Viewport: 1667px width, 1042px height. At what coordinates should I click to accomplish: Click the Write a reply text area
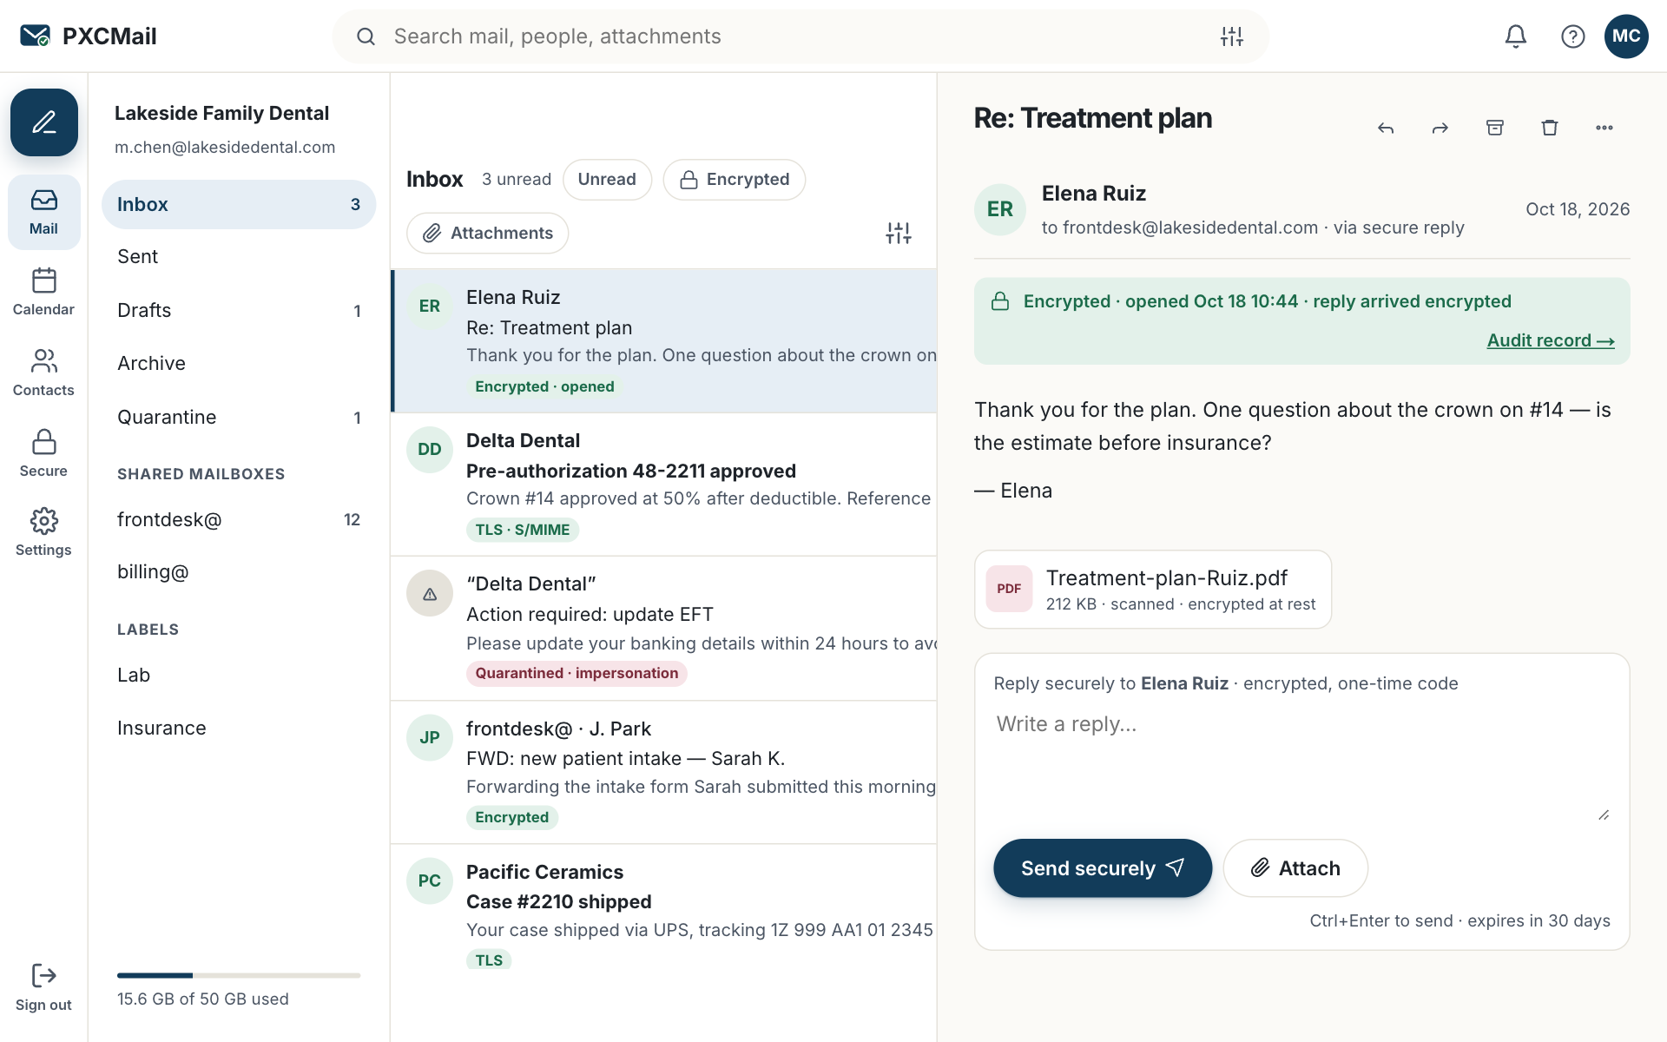[1301, 764]
